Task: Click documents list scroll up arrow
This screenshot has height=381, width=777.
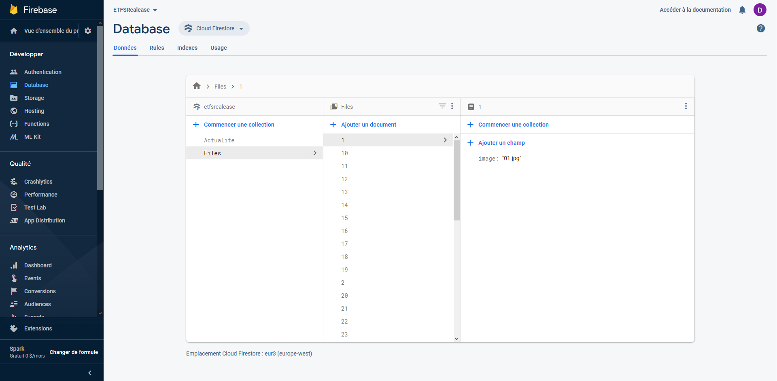Action: tap(457, 137)
